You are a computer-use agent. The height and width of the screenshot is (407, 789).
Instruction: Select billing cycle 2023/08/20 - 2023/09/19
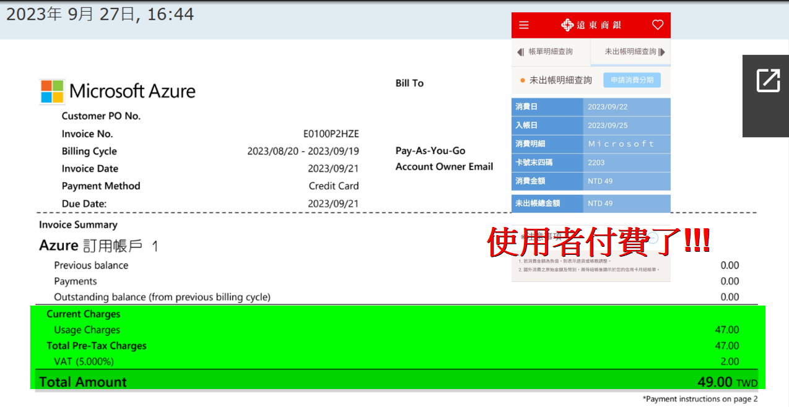point(303,151)
